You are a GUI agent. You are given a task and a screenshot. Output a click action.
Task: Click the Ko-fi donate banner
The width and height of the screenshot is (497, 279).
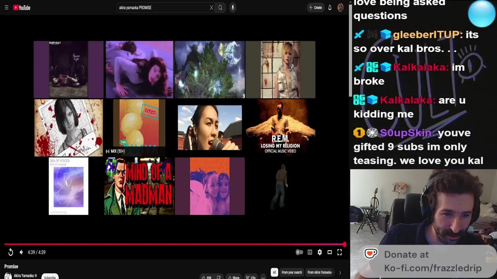pyautogui.click(x=423, y=261)
